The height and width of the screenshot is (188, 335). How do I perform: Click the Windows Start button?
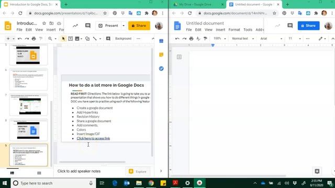point(5,183)
